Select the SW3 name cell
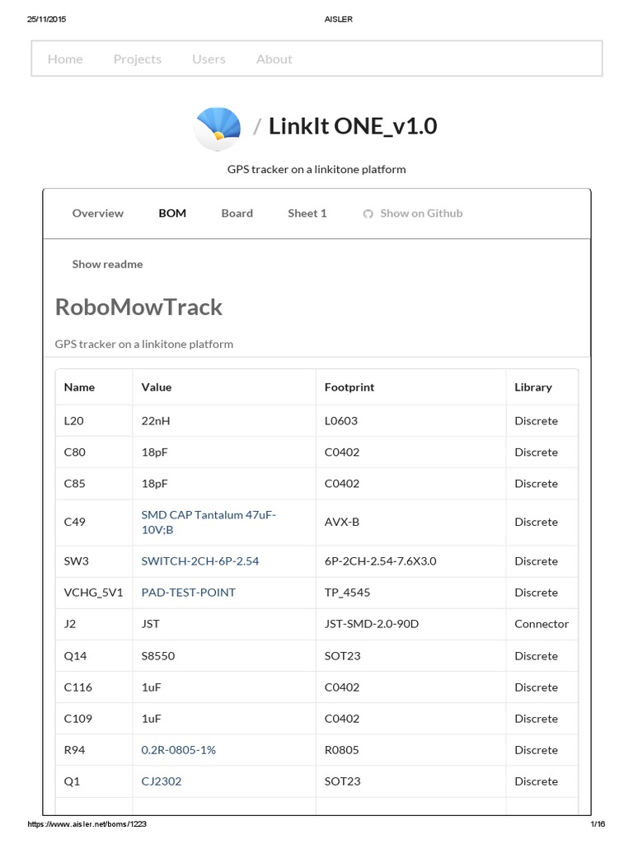This screenshot has height=844, width=633. (x=94, y=560)
